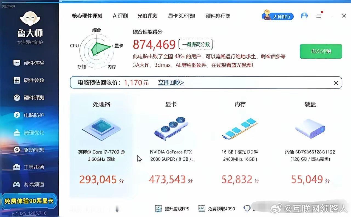
Task: Open 电脑防护 in the sidebar
Action: (x=29, y=115)
